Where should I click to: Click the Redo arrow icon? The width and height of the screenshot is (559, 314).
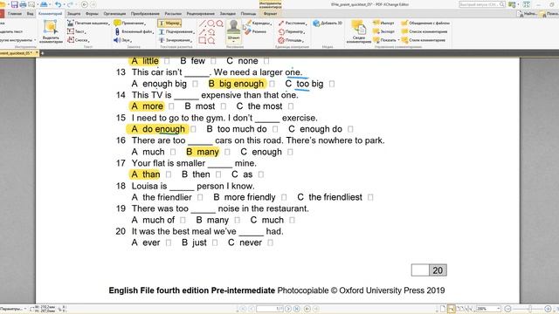70,4
